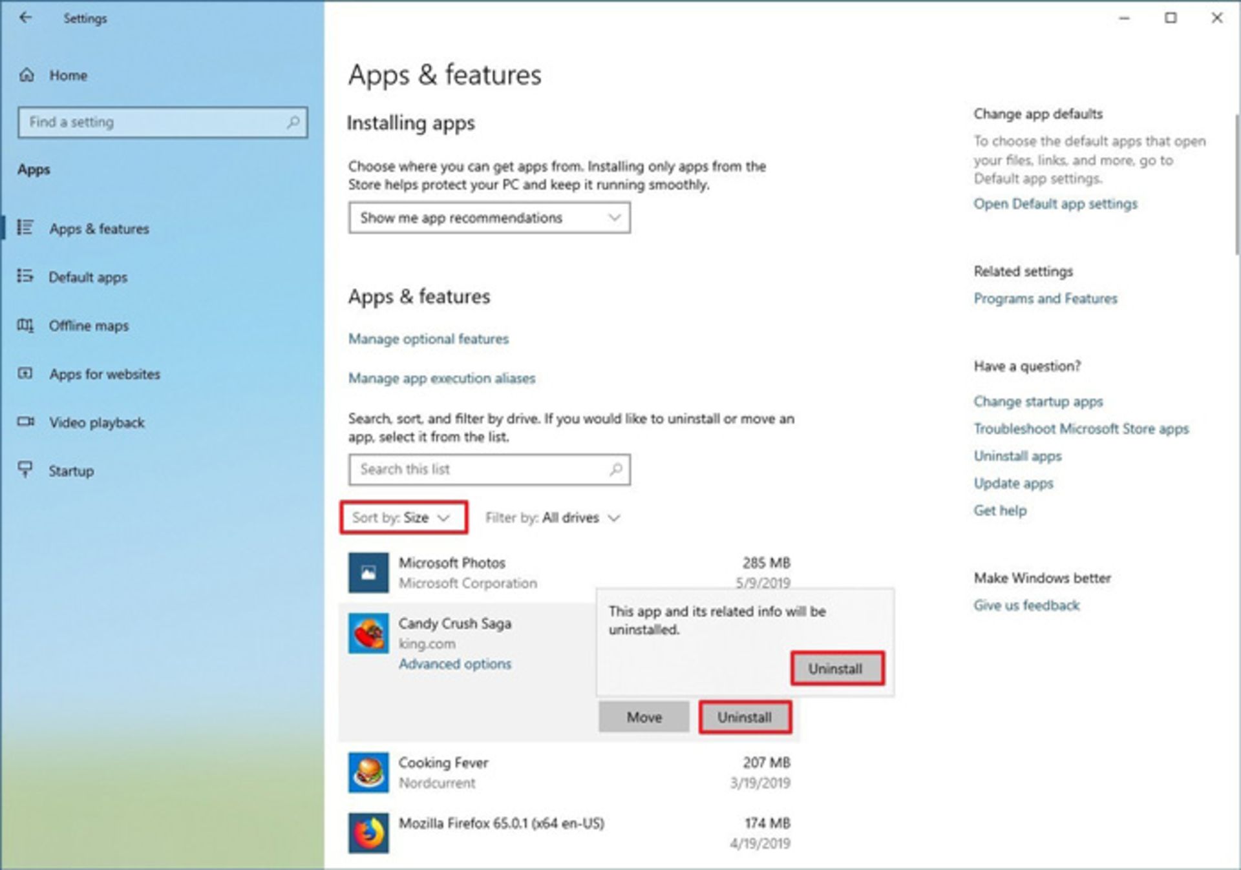1241x870 pixels.
Task: Go to Home in Settings
Action: point(68,76)
